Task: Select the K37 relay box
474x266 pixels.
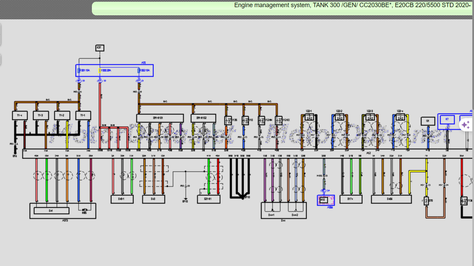Action: 99,48
